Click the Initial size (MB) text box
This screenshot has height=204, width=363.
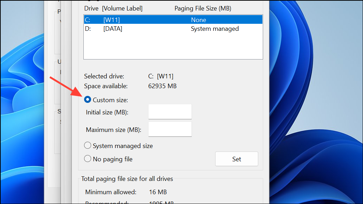point(170,112)
